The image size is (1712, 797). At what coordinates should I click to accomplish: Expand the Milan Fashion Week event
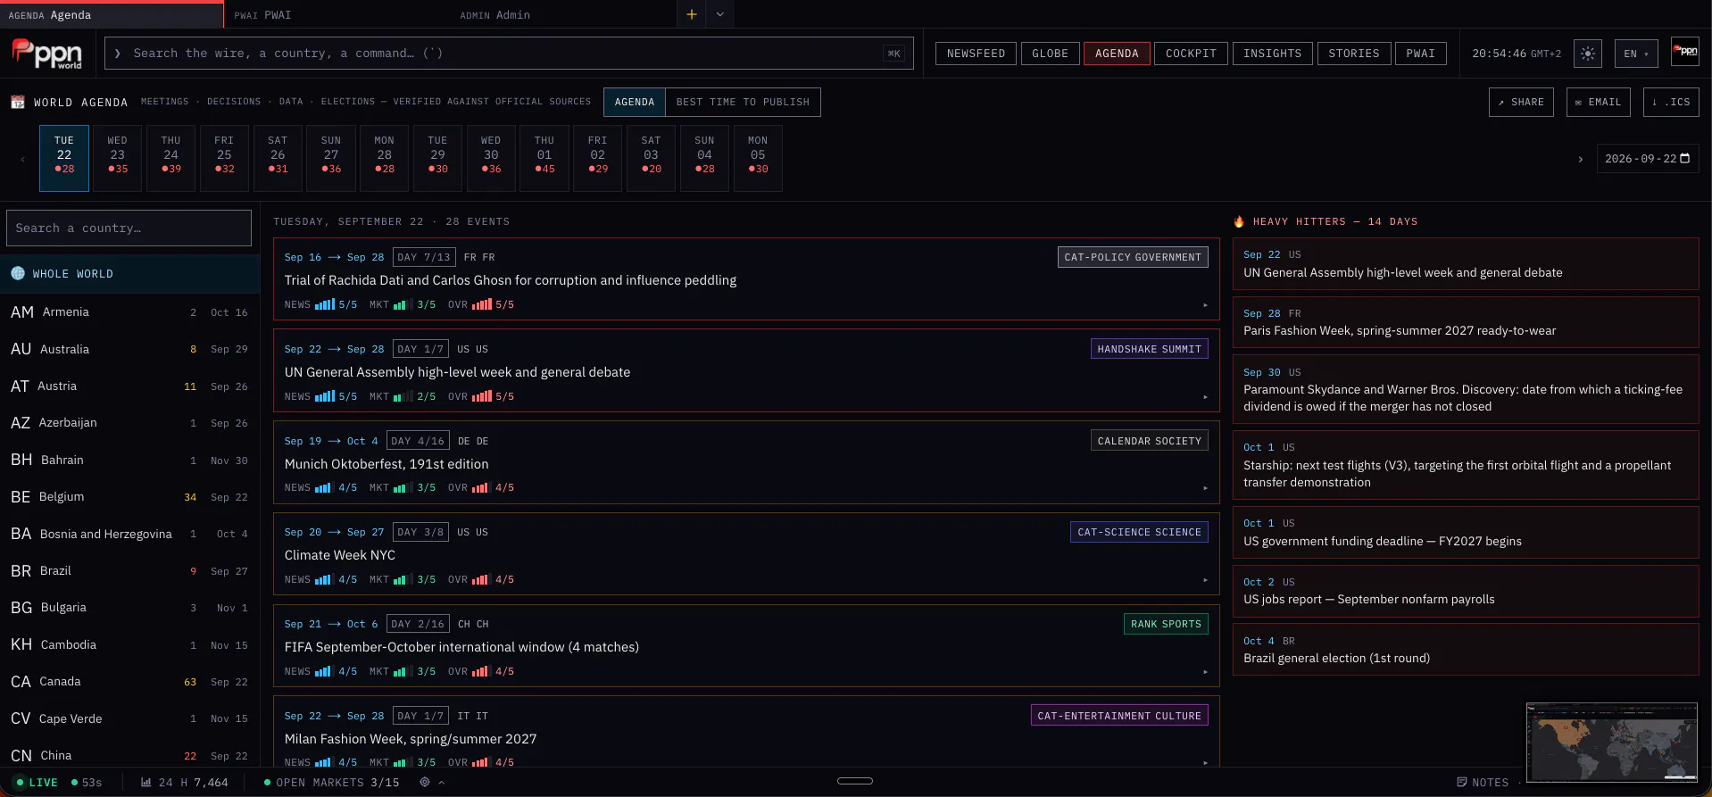[x=1205, y=763]
